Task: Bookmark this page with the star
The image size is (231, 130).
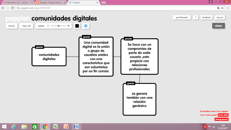Action: coord(222,8)
